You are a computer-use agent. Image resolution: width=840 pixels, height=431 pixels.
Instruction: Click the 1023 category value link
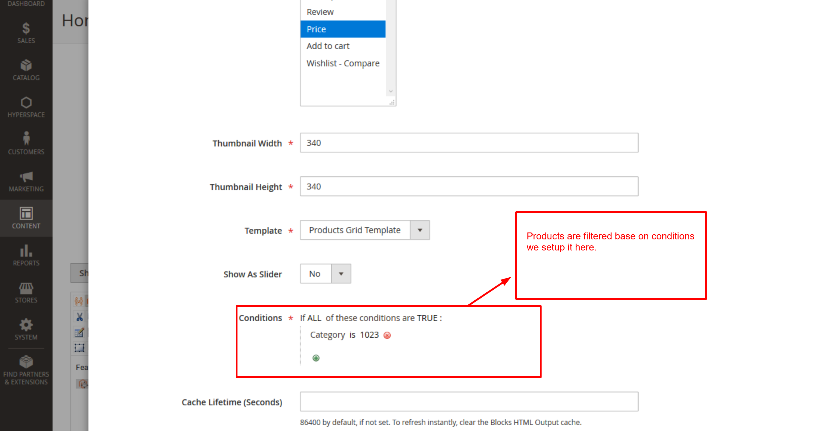[369, 335]
